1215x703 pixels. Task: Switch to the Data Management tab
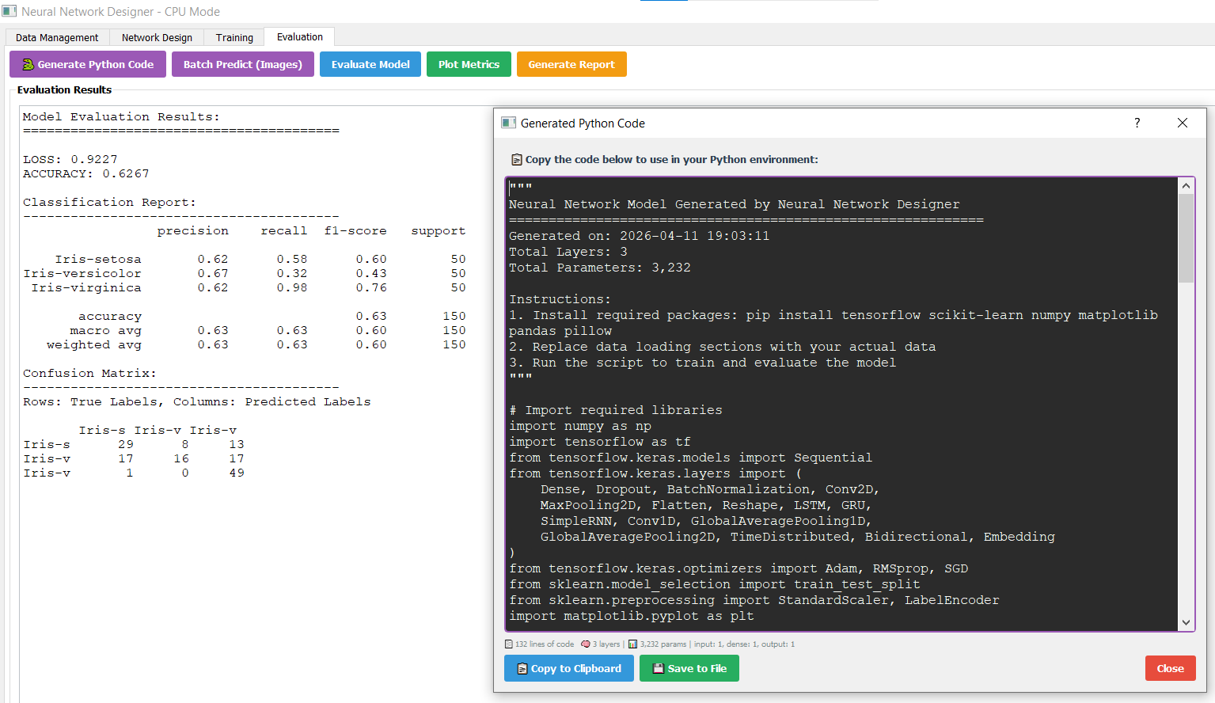coord(57,37)
